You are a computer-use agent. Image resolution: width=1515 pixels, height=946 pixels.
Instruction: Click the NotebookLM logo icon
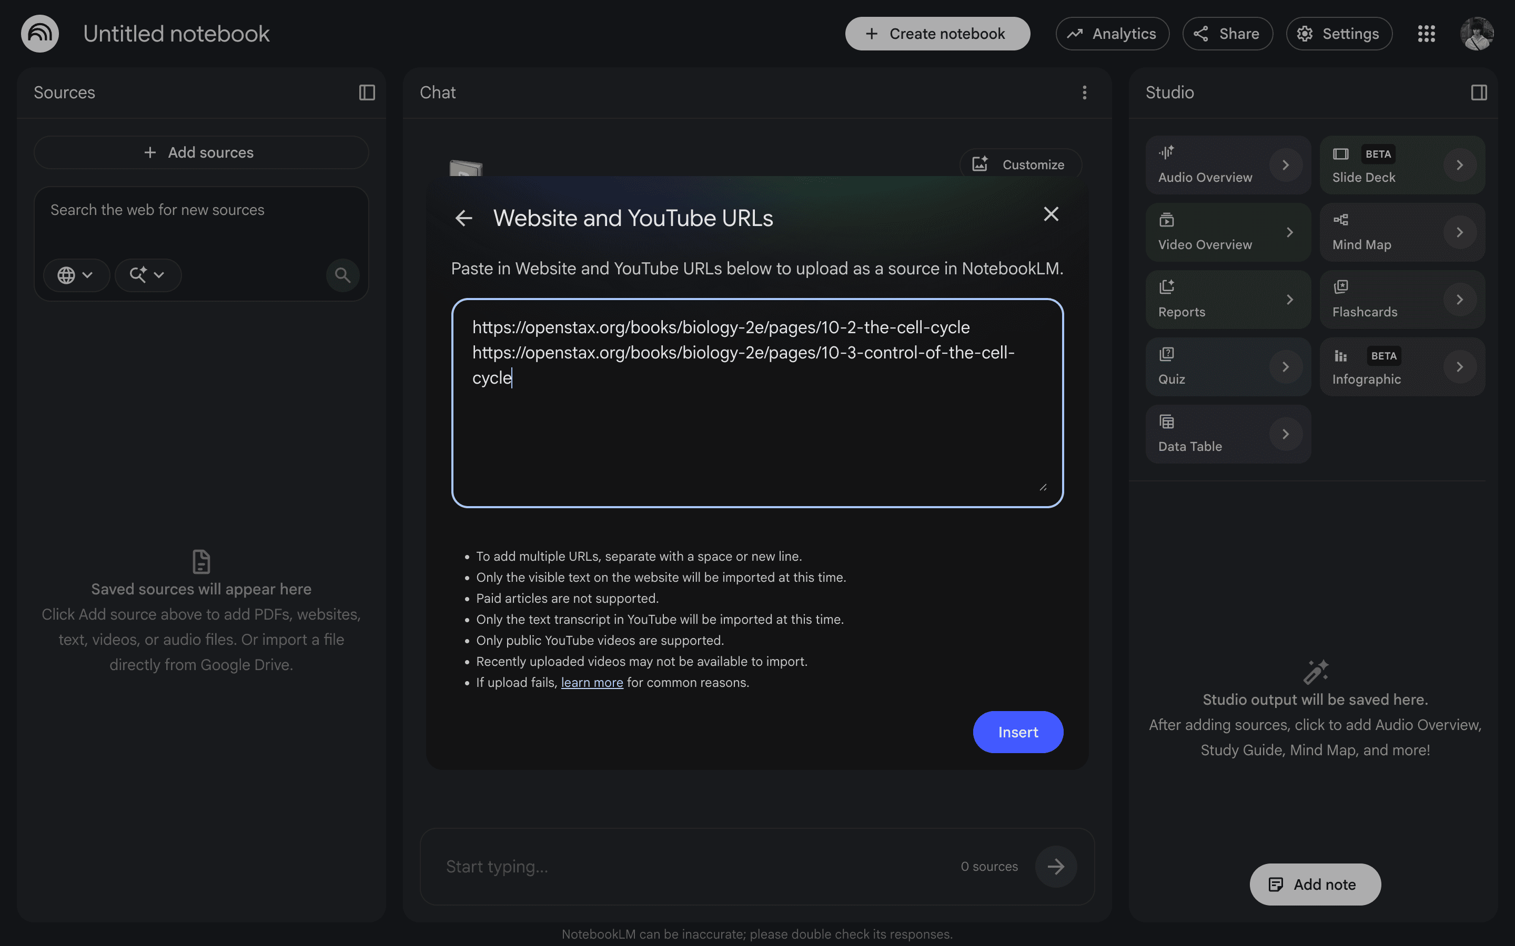[40, 34]
